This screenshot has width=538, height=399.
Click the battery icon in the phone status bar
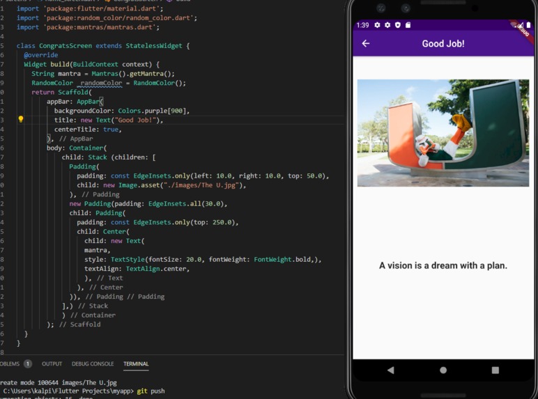[528, 24]
